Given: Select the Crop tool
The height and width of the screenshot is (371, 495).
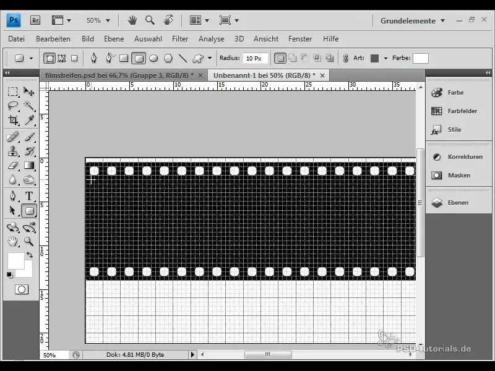Looking at the screenshot, I should tap(12, 120).
